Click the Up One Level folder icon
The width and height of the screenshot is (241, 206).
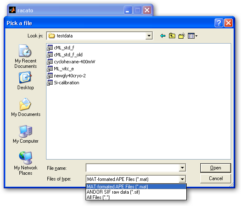pos(172,36)
